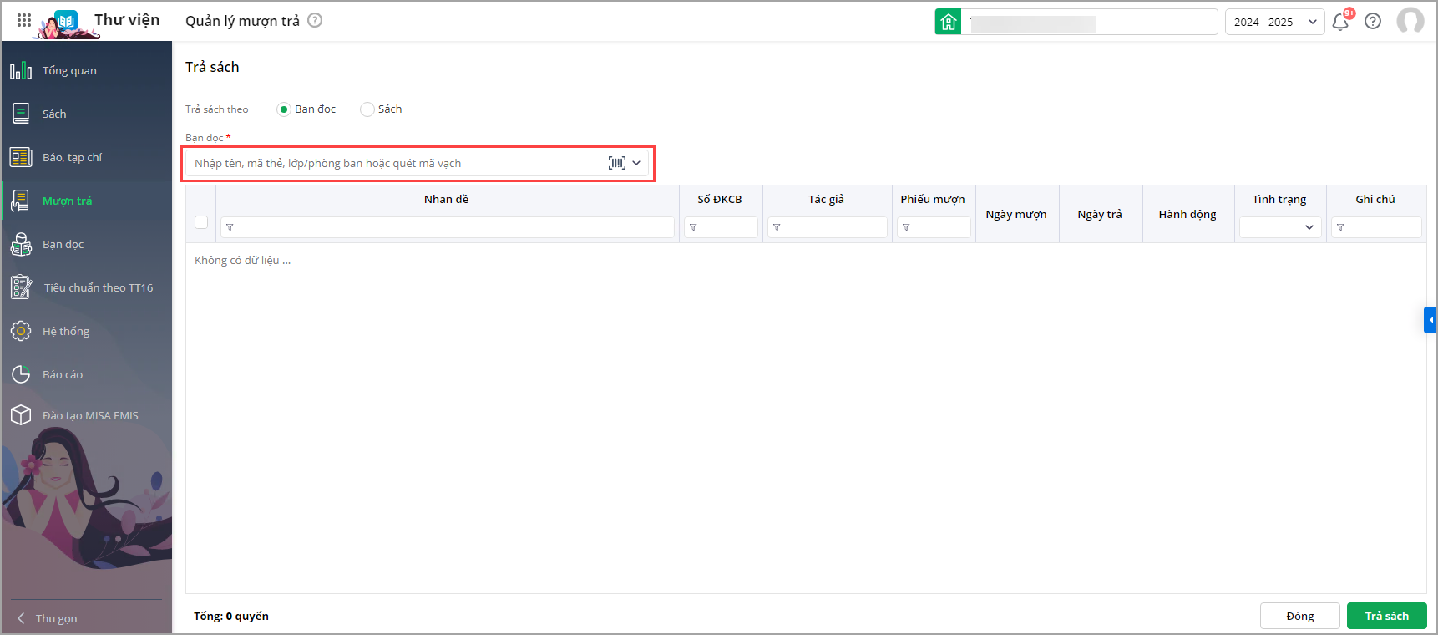Click the barcode scan icon in reader field
The height and width of the screenshot is (635, 1438).
[617, 163]
